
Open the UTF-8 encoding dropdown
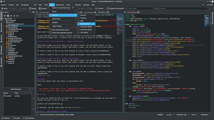[x=195, y=115]
